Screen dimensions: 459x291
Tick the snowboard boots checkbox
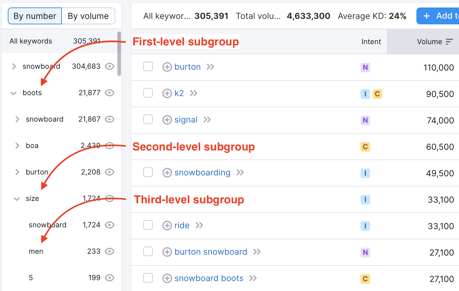(x=148, y=278)
